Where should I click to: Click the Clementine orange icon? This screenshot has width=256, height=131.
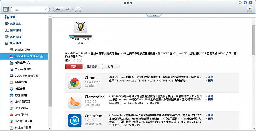click(x=75, y=102)
